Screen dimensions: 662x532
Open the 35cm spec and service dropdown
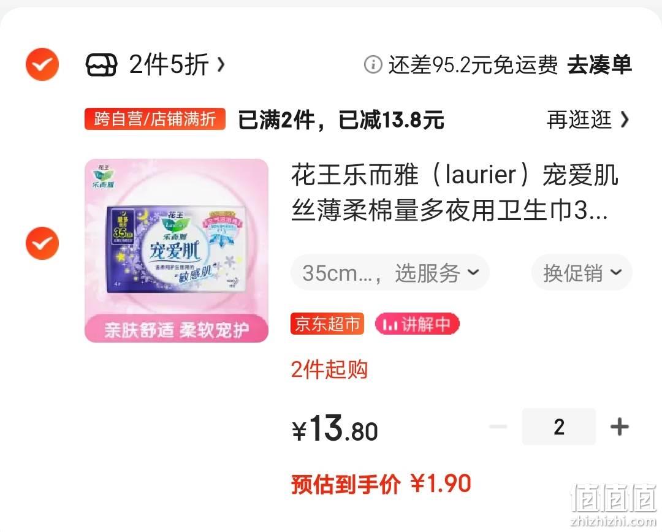[390, 272]
